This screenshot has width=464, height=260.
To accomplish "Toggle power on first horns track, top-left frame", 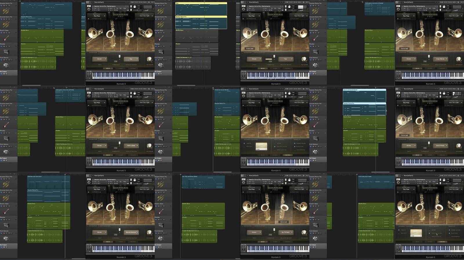I will click(1, 5).
